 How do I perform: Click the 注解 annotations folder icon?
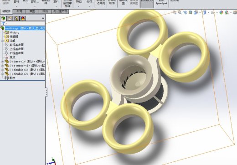(6, 41)
